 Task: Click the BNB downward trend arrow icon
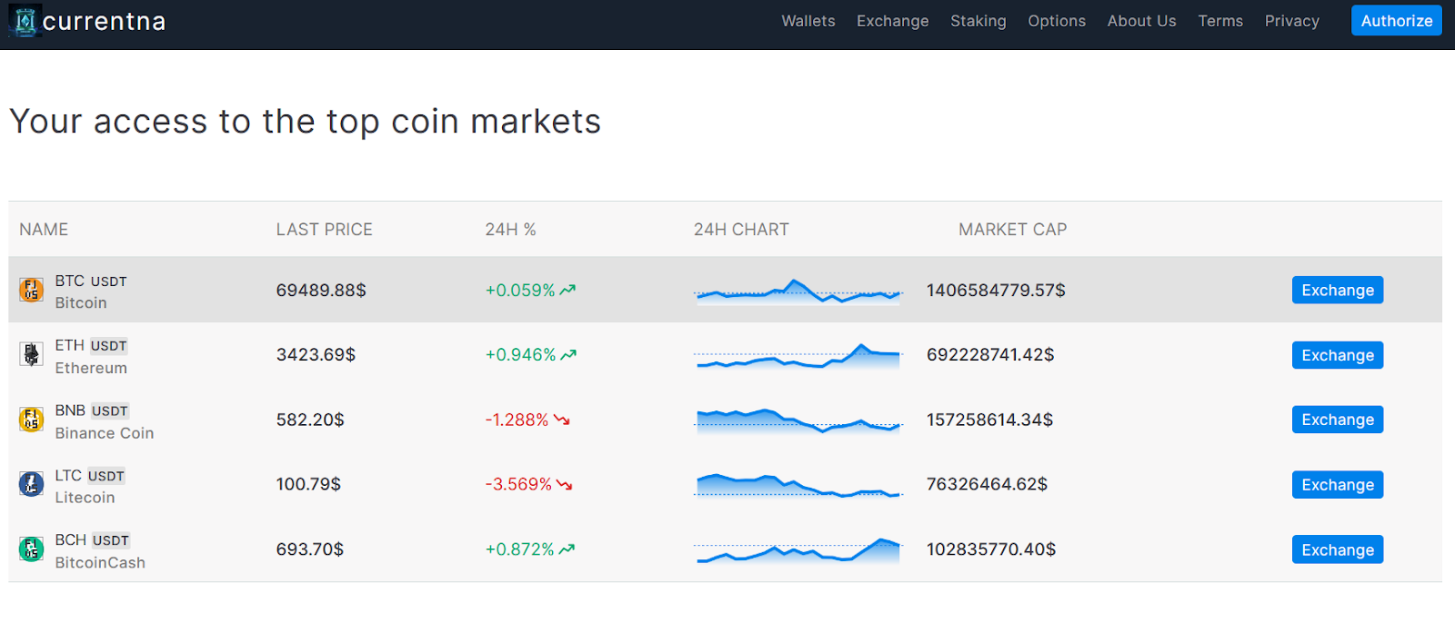click(x=562, y=420)
